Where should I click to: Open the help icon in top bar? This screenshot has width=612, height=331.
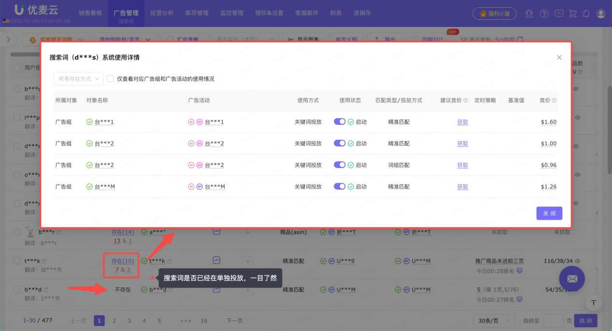pos(544,13)
